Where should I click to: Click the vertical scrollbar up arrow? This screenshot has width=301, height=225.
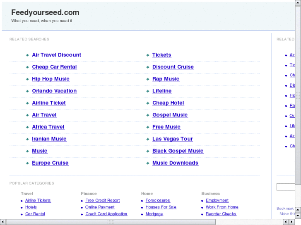tap(298, 3)
